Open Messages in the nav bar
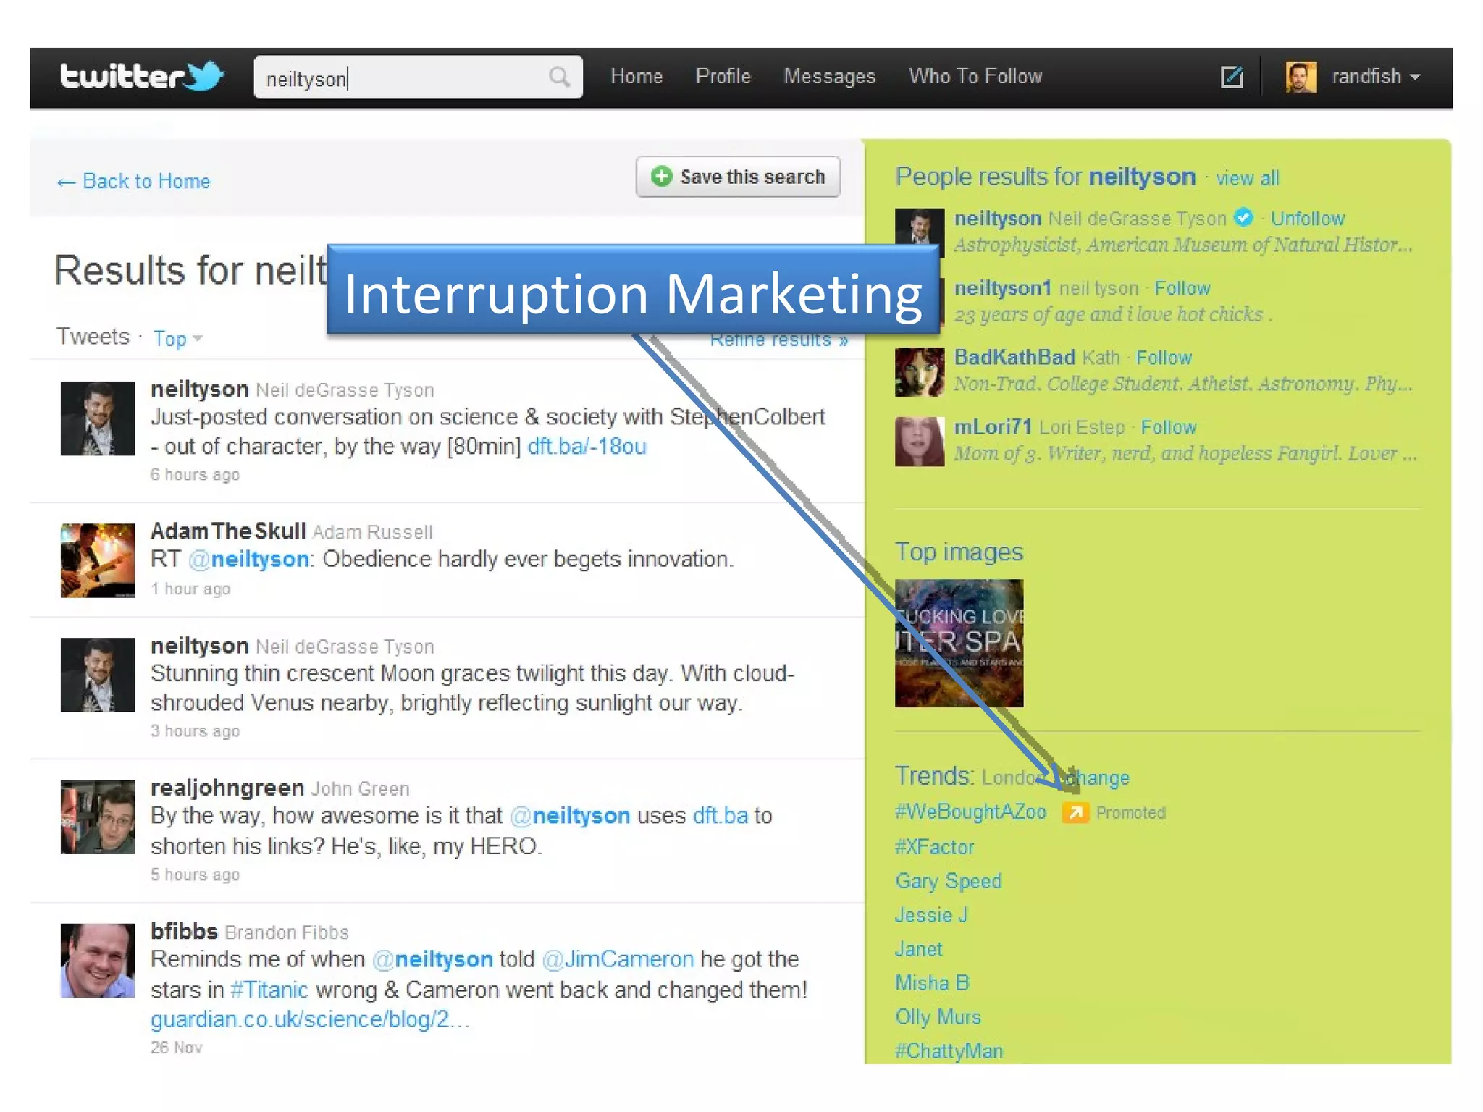 pos(830,76)
